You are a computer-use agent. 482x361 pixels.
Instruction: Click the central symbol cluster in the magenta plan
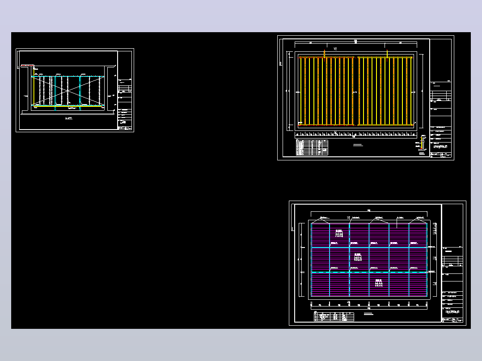tap(358, 257)
